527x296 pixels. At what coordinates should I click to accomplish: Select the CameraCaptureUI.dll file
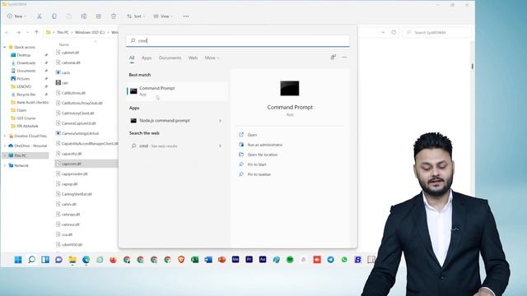click(79, 123)
